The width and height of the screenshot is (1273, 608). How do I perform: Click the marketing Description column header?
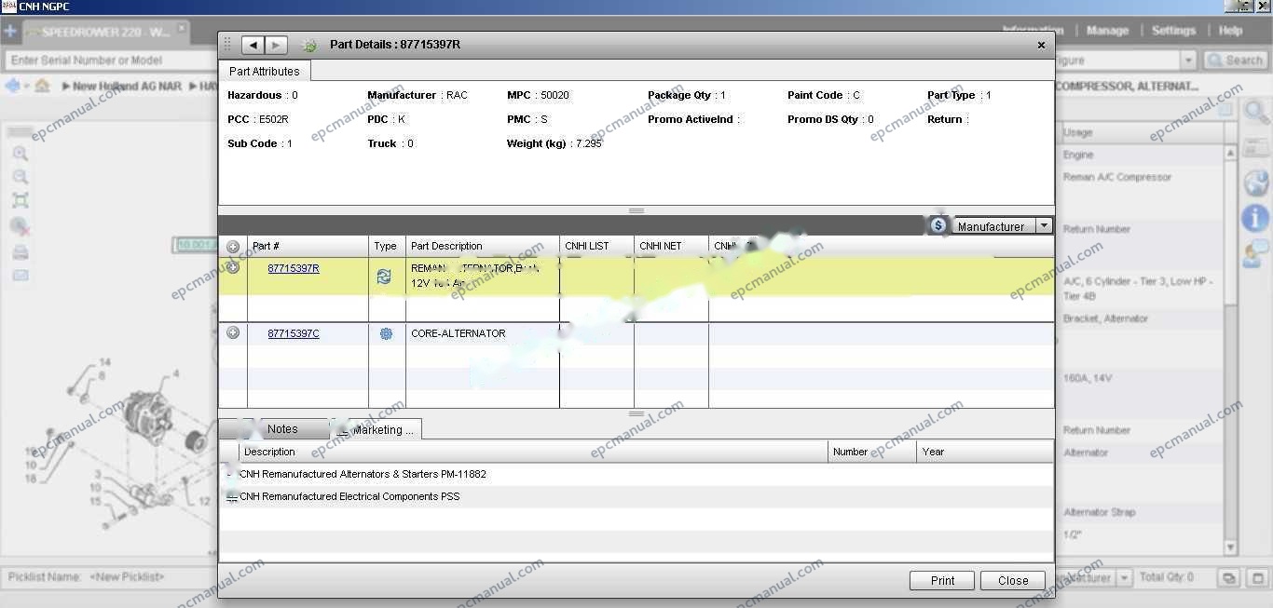[533, 452]
